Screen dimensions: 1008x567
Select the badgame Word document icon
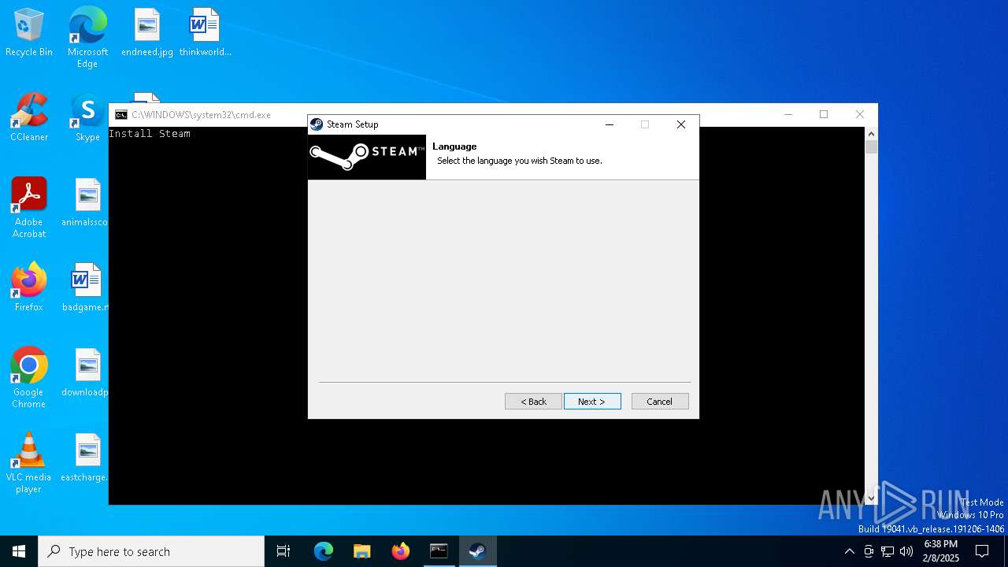[x=86, y=288]
